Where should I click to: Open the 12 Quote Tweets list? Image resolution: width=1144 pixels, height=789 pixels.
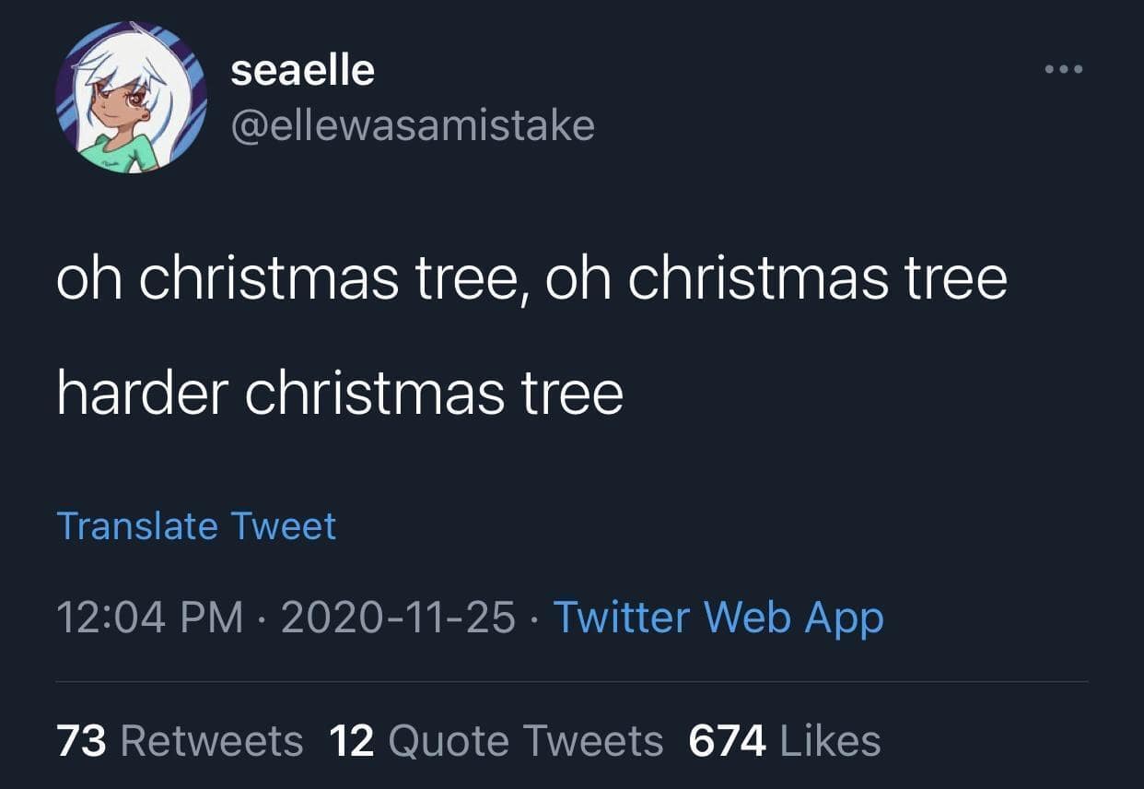(496, 740)
